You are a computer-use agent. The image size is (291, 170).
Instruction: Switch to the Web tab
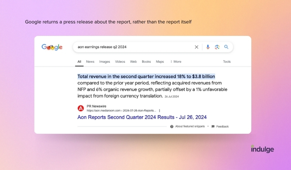(x=133, y=62)
